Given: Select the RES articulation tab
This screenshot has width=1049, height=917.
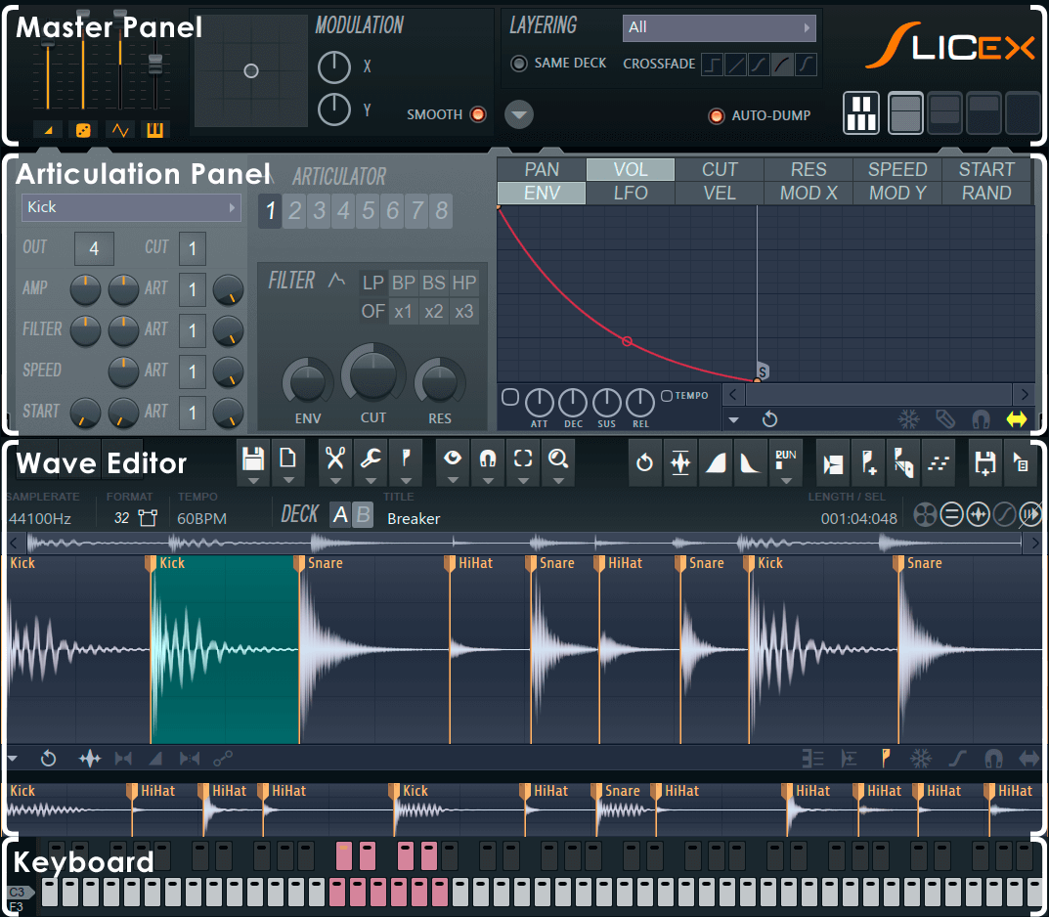Looking at the screenshot, I should point(809,170).
